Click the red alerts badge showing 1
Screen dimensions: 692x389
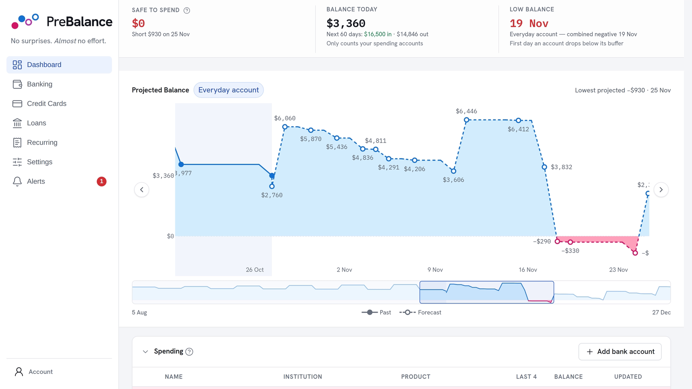(102, 182)
